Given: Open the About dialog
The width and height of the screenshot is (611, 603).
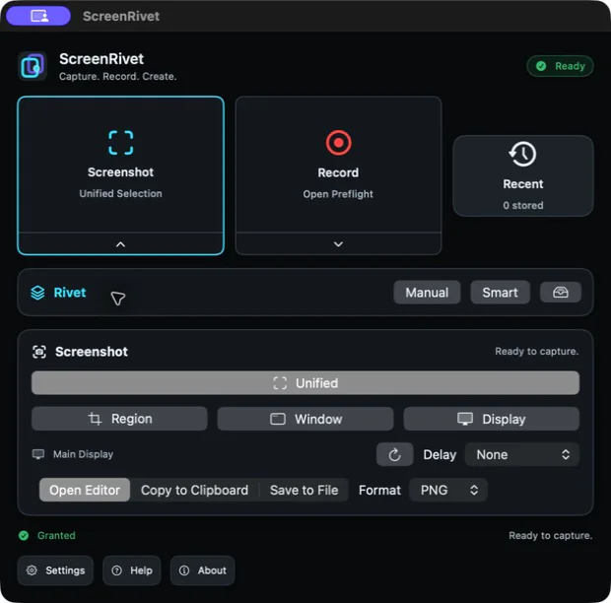Looking at the screenshot, I should tap(202, 570).
